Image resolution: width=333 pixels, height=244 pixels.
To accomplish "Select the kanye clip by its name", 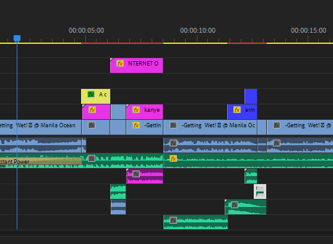I will [152, 110].
